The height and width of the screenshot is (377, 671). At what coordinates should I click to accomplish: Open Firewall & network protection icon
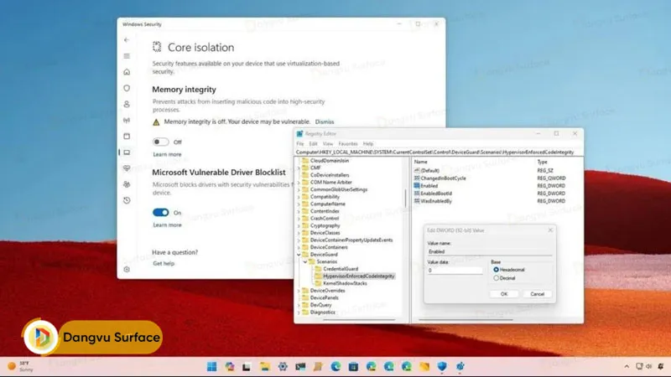[x=127, y=120]
